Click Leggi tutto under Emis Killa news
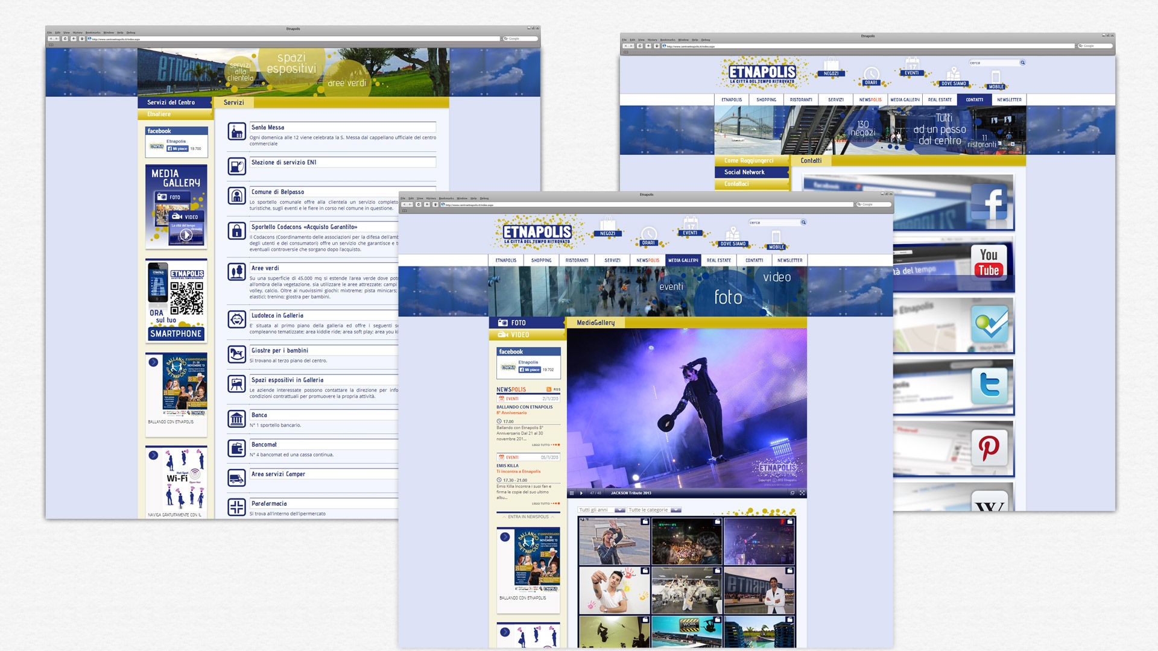The image size is (1158, 651). tap(545, 503)
